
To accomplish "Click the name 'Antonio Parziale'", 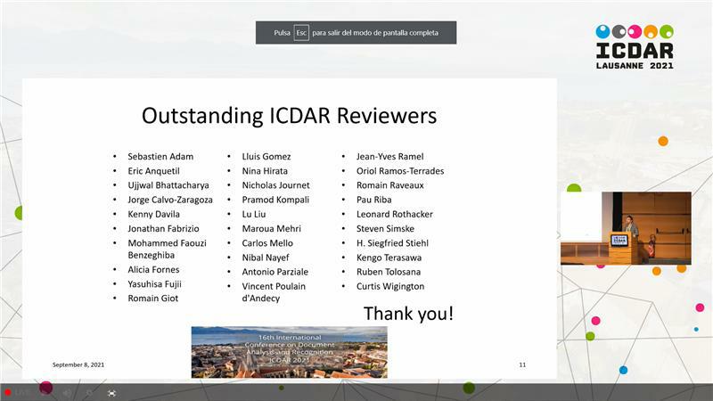I will coord(275,272).
